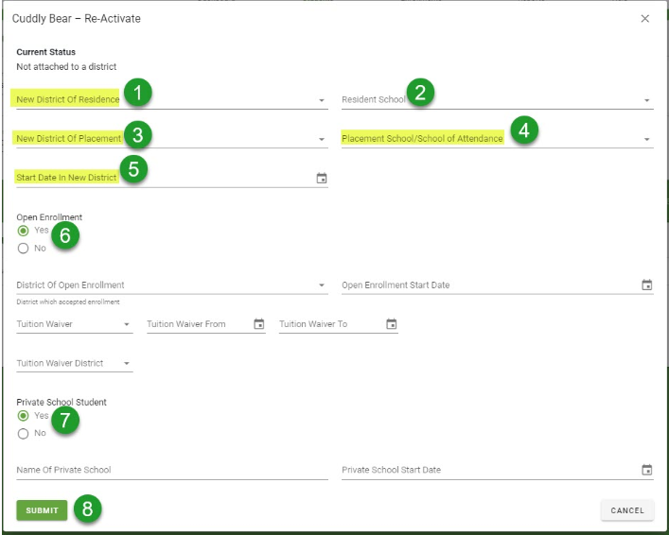Expand Placement School/School of Attendance dropdown

(x=647, y=139)
